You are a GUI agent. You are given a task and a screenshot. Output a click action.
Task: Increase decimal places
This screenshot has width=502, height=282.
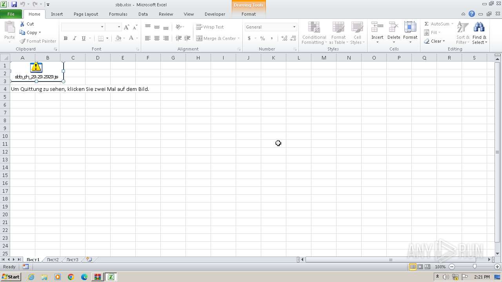click(284, 38)
